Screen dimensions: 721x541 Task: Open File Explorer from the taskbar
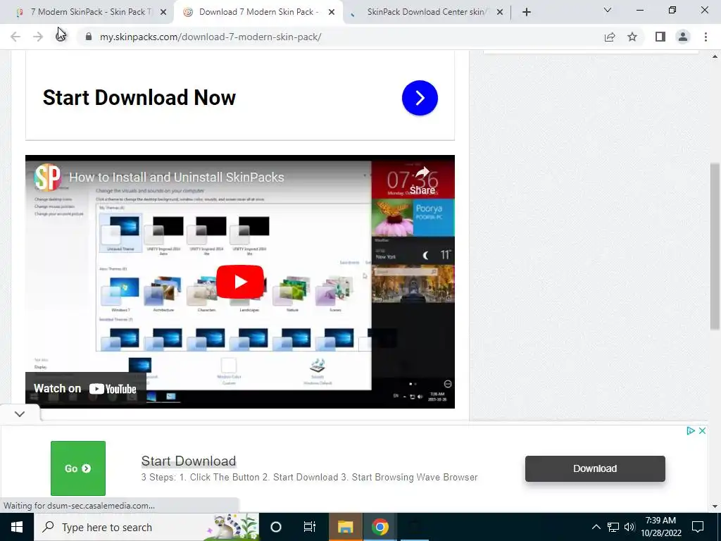click(345, 527)
